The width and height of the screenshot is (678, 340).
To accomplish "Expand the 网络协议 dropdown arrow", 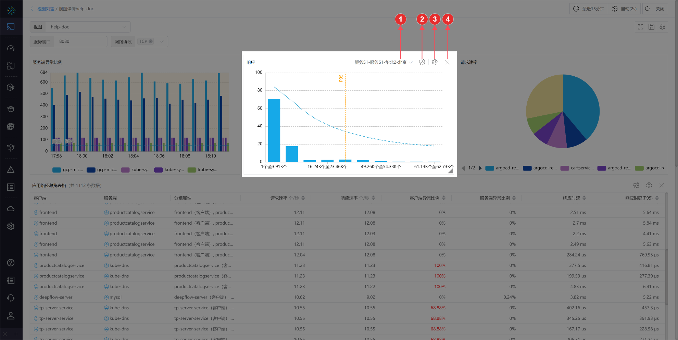I will pos(162,41).
